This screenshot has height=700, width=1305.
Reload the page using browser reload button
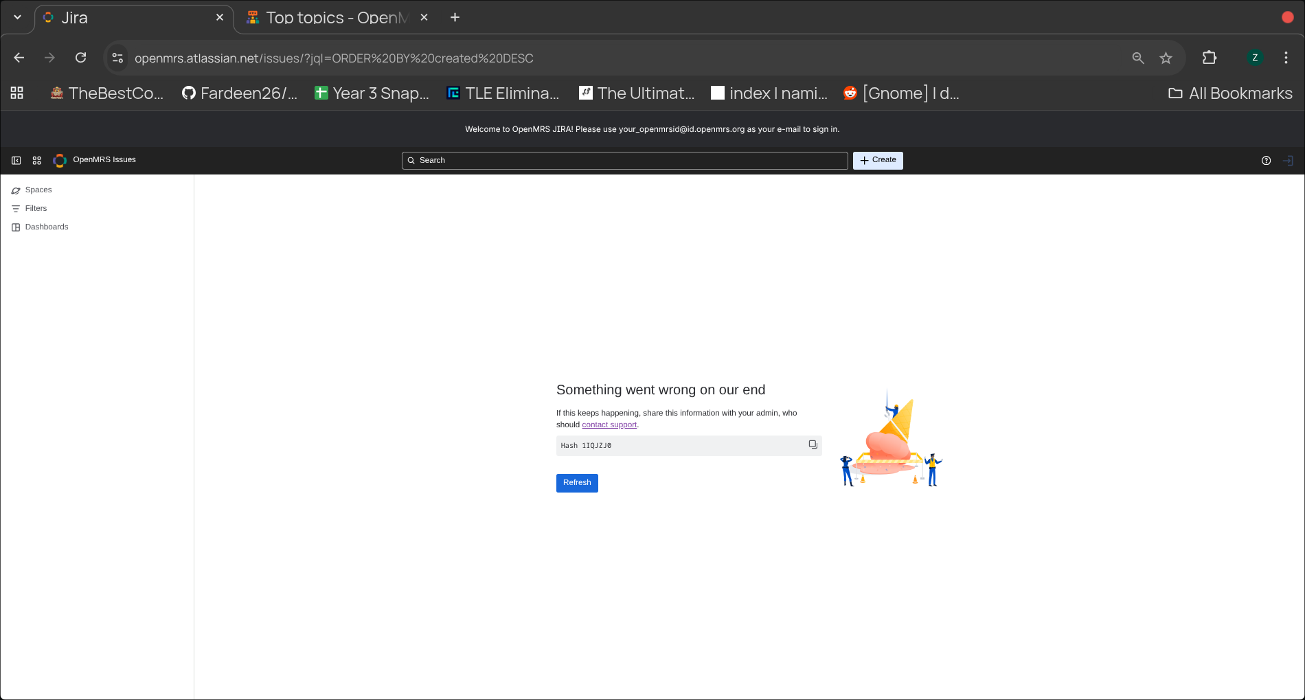click(81, 58)
